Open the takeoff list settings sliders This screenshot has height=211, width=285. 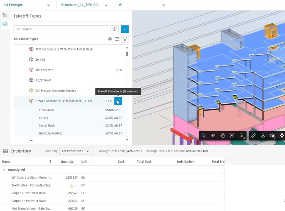117,39
